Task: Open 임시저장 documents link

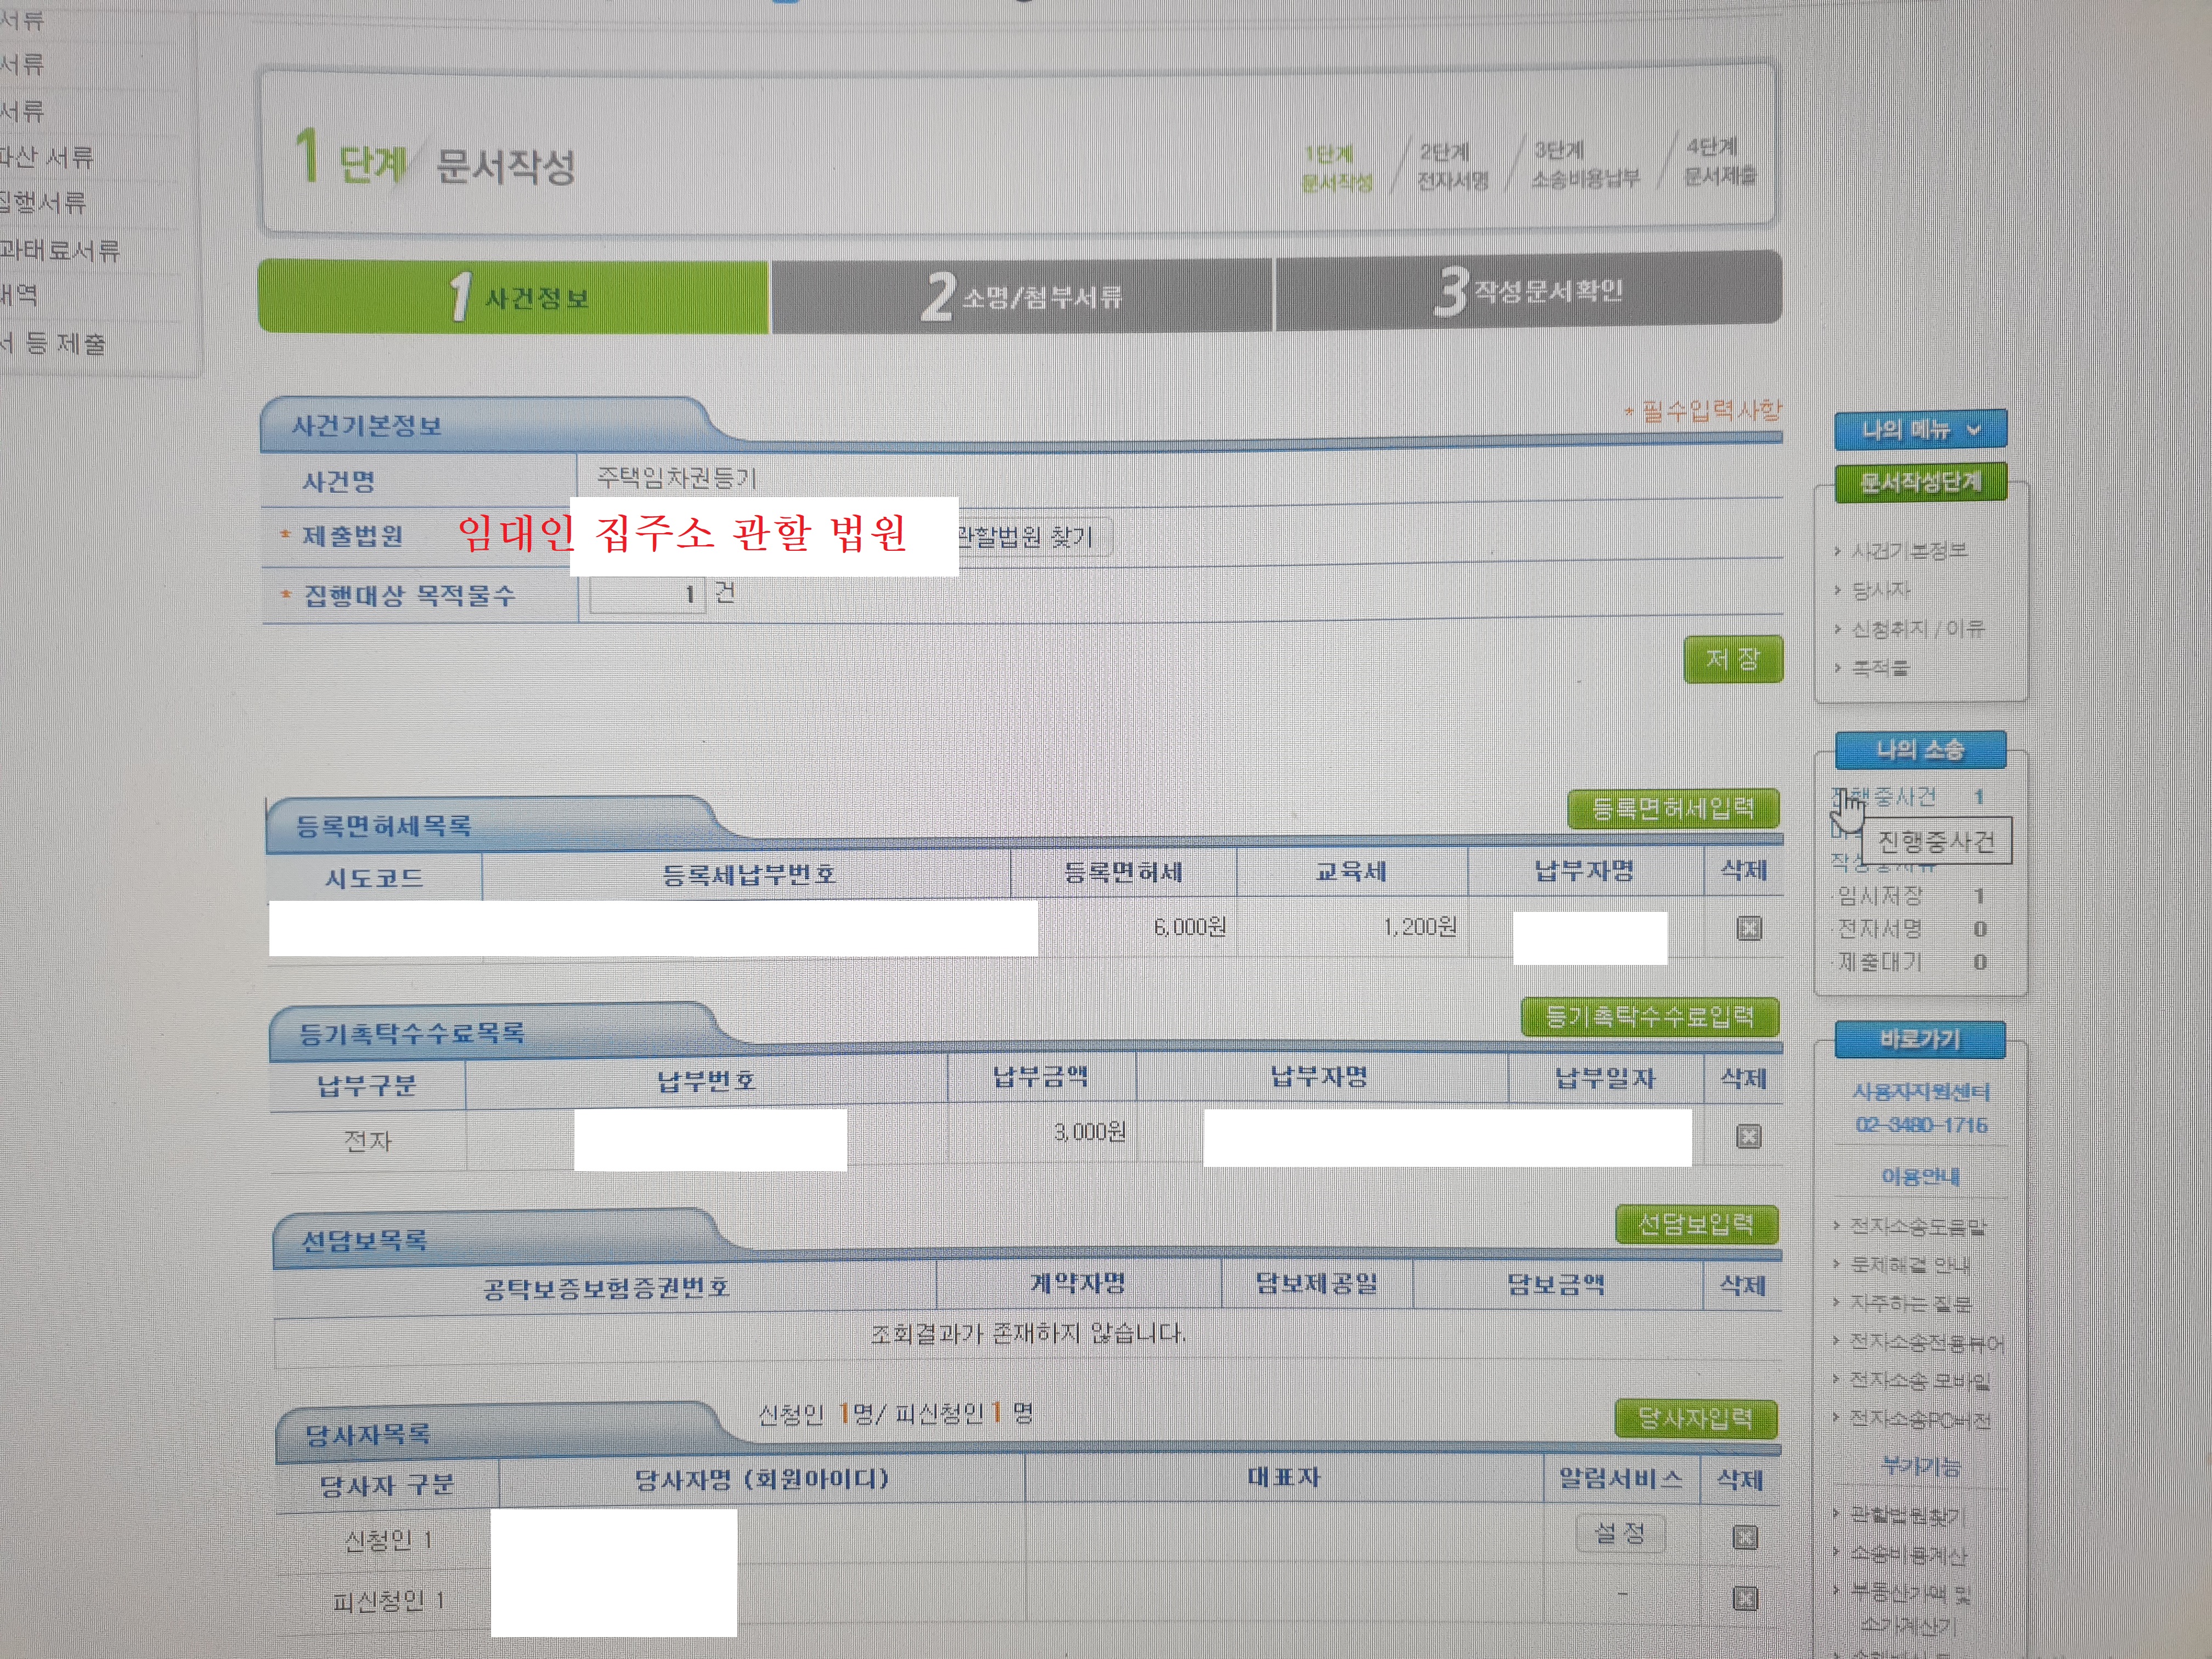Action: tap(1880, 896)
